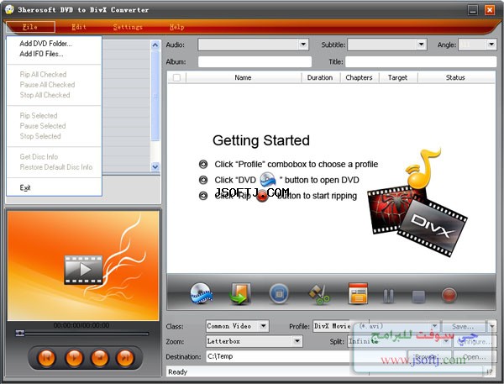Click the previous-frame orange playback button
The image size is (504, 384).
click(47, 357)
